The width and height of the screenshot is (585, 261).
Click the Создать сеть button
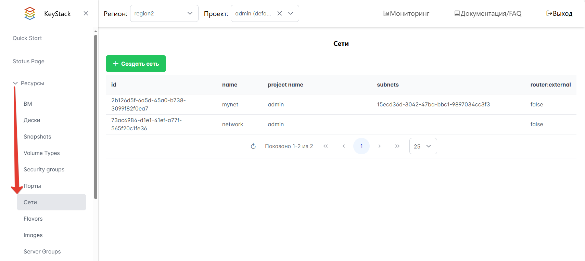click(136, 64)
